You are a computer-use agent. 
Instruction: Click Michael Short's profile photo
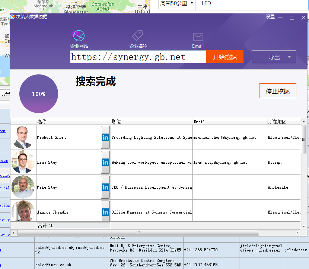tap(23, 137)
